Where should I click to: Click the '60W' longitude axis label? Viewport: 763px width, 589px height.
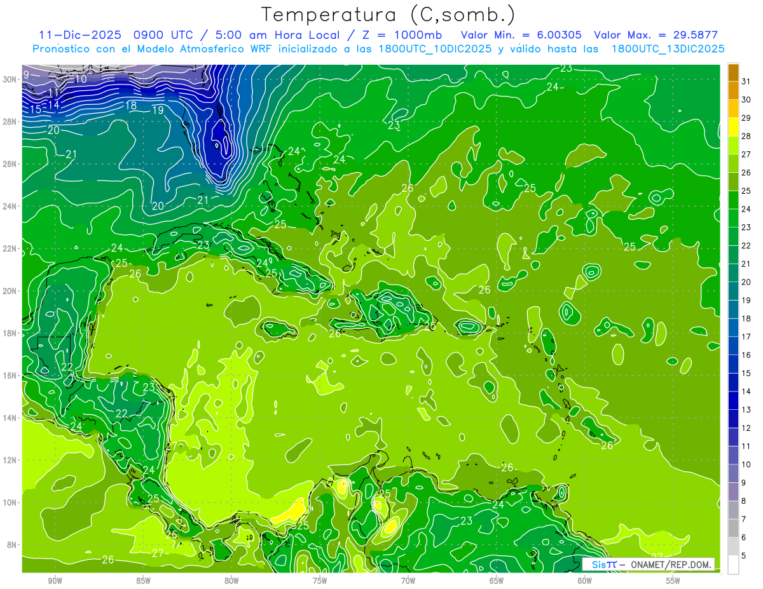[x=584, y=581]
